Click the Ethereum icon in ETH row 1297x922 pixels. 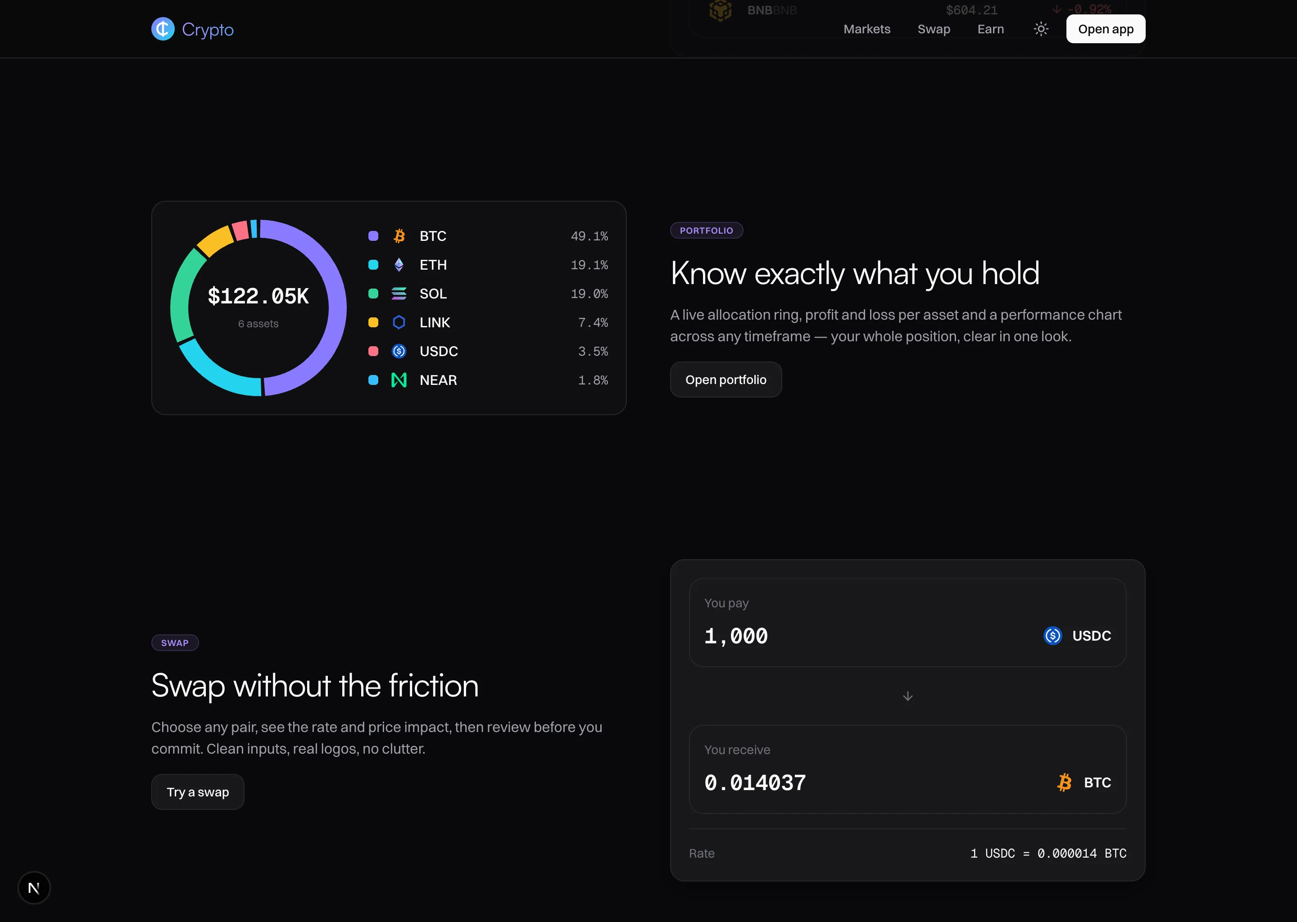pos(399,265)
